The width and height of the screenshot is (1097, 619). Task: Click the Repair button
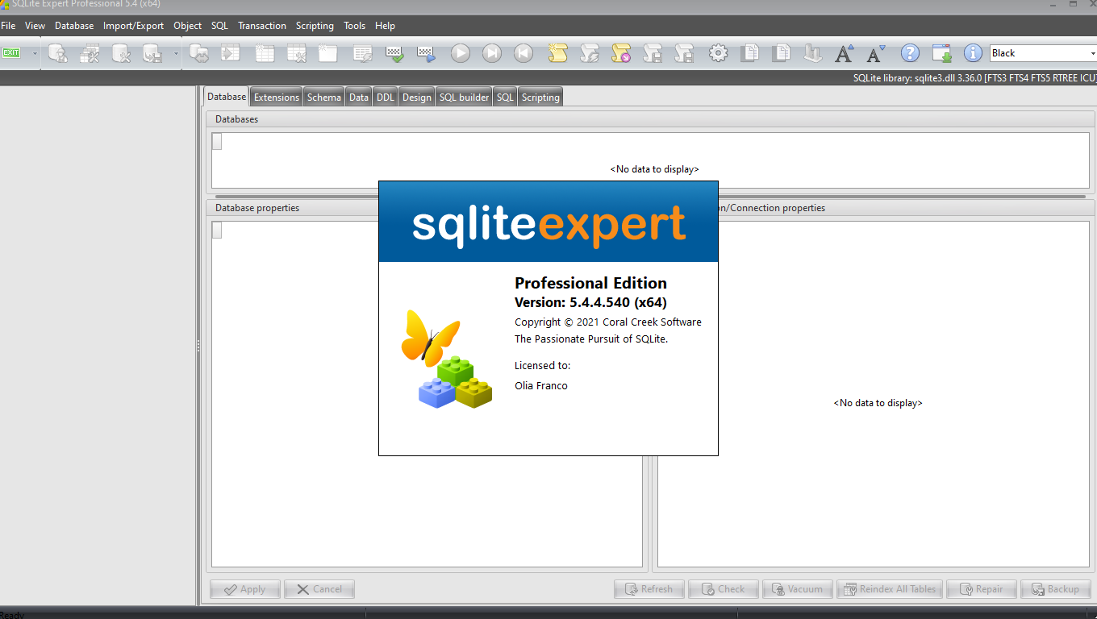pos(982,589)
